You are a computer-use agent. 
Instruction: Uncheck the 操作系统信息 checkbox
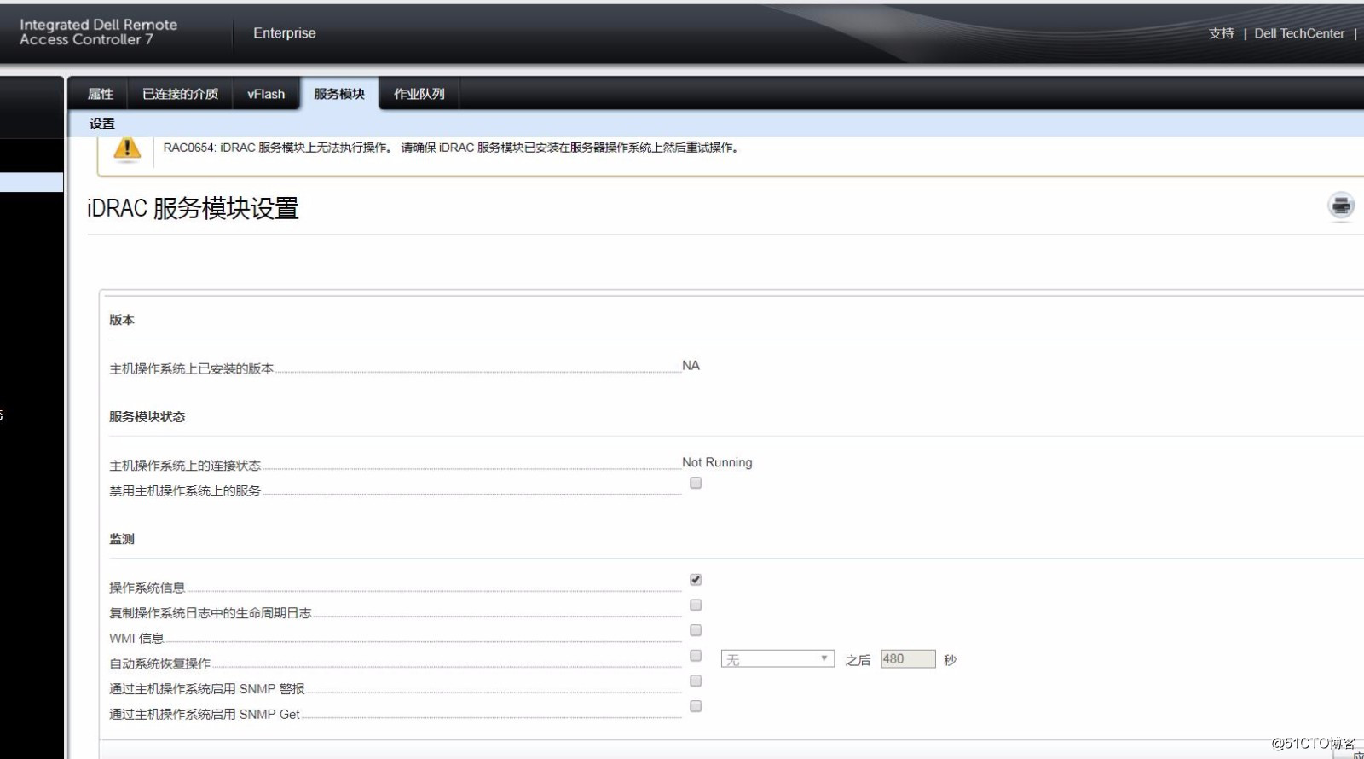click(696, 580)
